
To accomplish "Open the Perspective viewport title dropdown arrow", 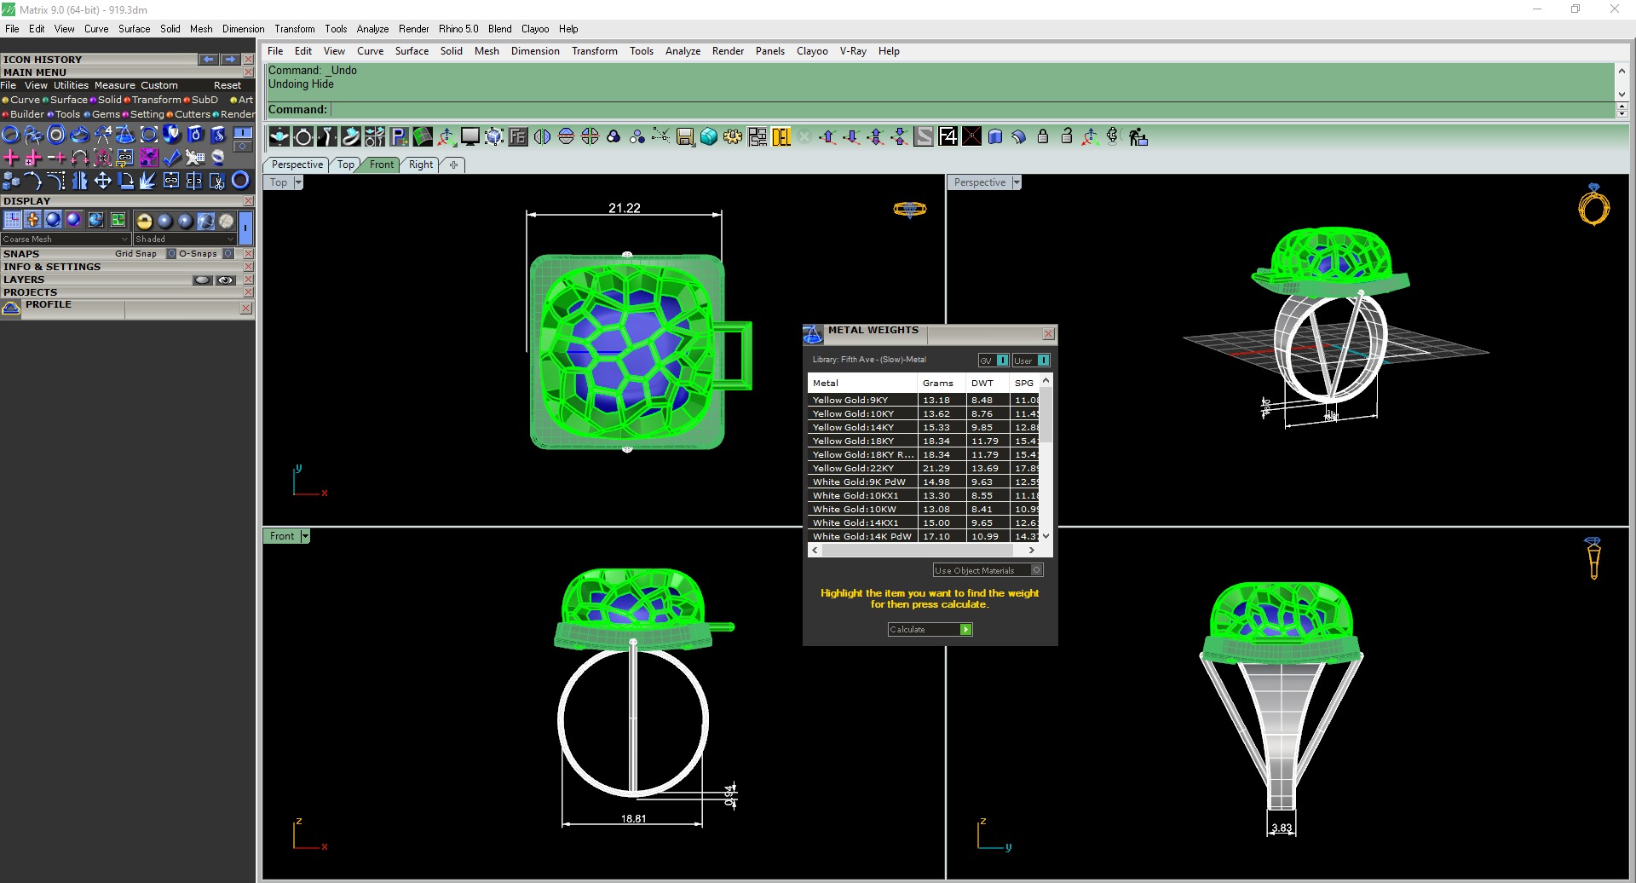I will click(x=1017, y=182).
